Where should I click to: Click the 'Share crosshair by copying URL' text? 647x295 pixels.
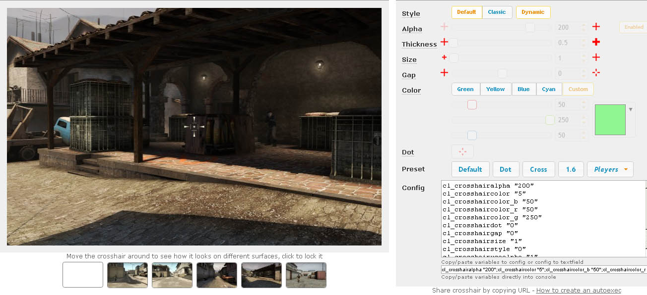tap(481, 291)
